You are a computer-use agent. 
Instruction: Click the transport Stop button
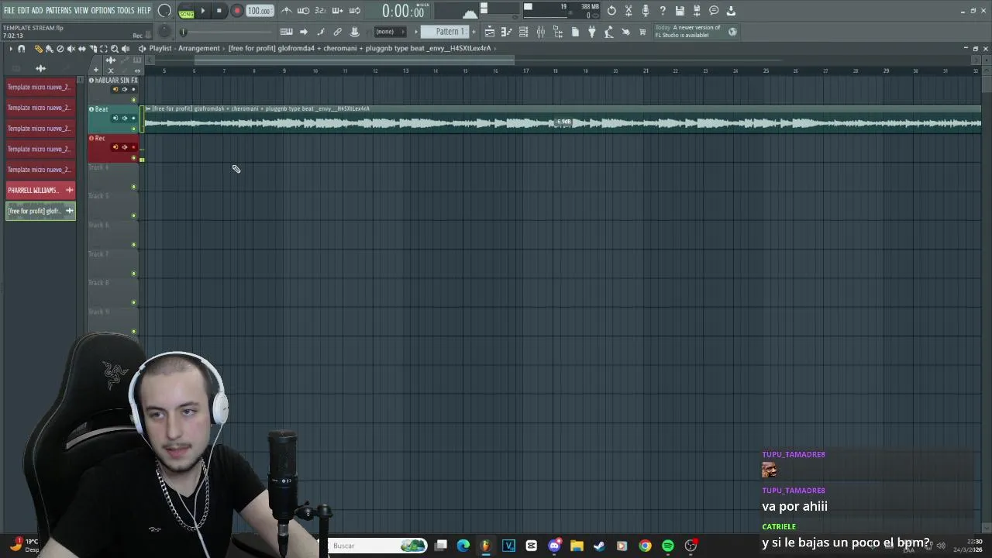(219, 11)
